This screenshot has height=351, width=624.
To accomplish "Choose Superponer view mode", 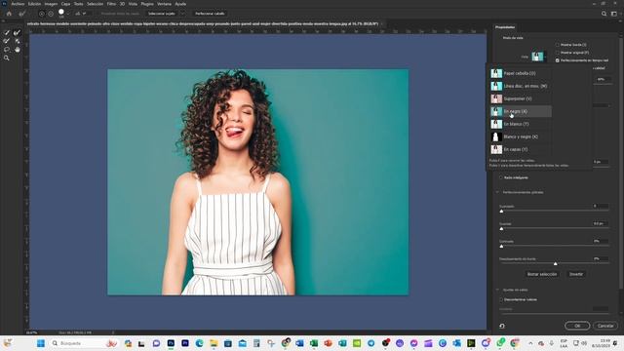I will [x=521, y=98].
